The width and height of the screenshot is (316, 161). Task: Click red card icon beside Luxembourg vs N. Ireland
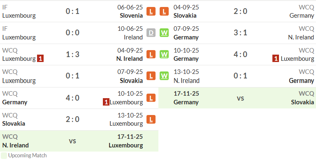click(x=40, y=59)
